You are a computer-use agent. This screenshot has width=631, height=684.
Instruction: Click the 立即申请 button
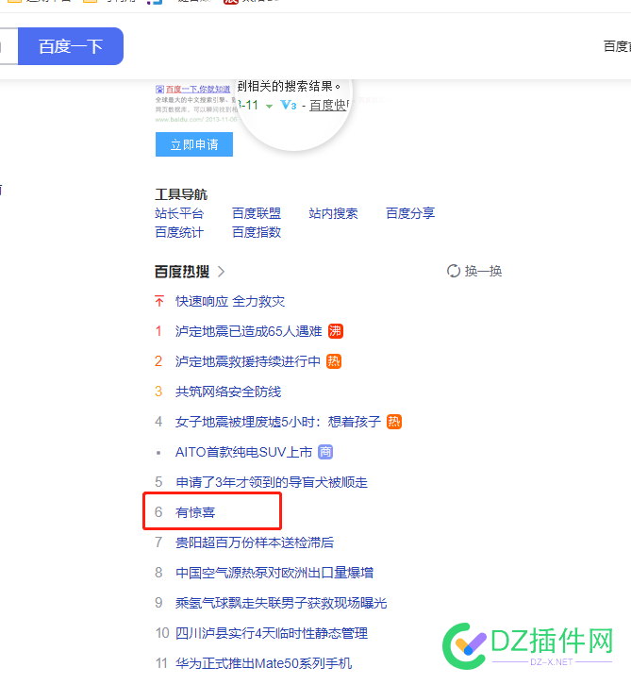point(194,144)
